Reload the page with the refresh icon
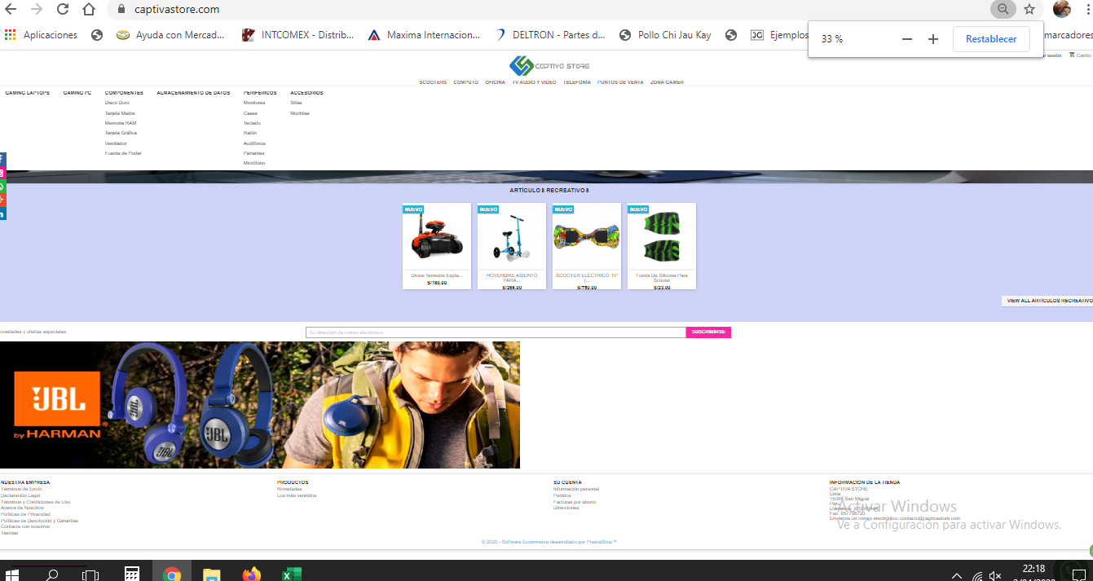Image resolution: width=1093 pixels, height=581 pixels. pos(63,10)
